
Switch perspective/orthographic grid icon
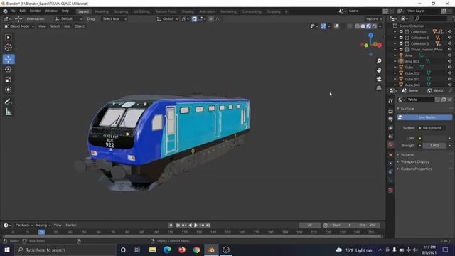click(379, 88)
